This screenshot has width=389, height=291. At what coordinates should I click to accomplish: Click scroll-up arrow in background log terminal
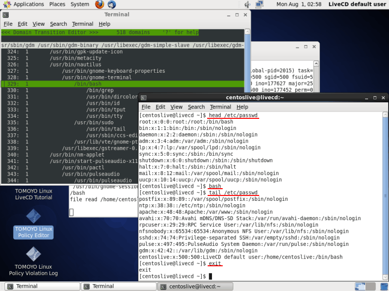[316, 64]
